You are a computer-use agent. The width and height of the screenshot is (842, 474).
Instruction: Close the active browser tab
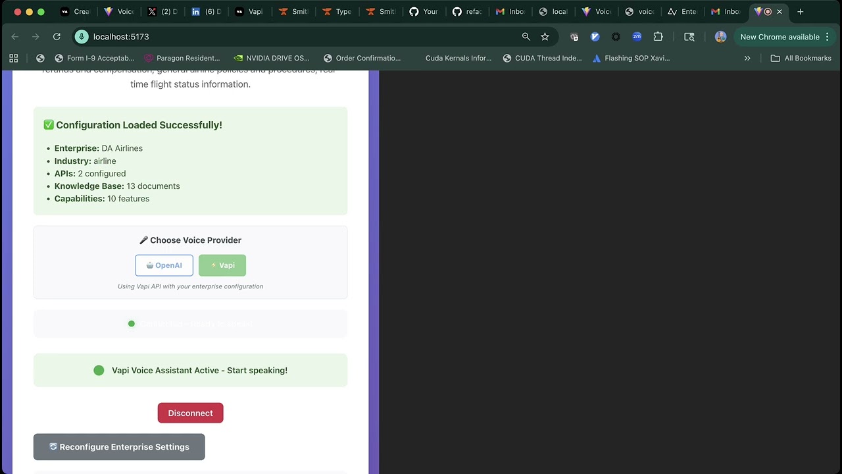coord(780,12)
